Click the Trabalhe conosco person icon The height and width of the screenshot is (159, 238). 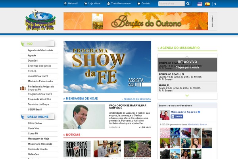pyautogui.click(x=109, y=4)
